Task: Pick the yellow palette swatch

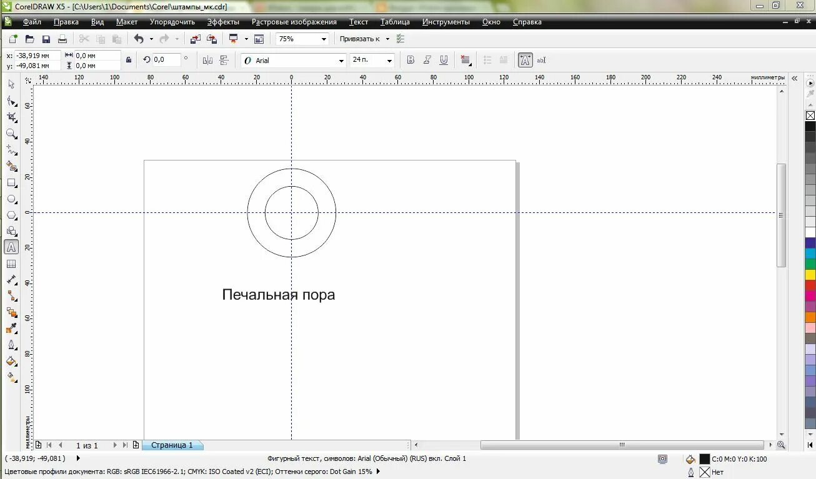Action: (810, 275)
